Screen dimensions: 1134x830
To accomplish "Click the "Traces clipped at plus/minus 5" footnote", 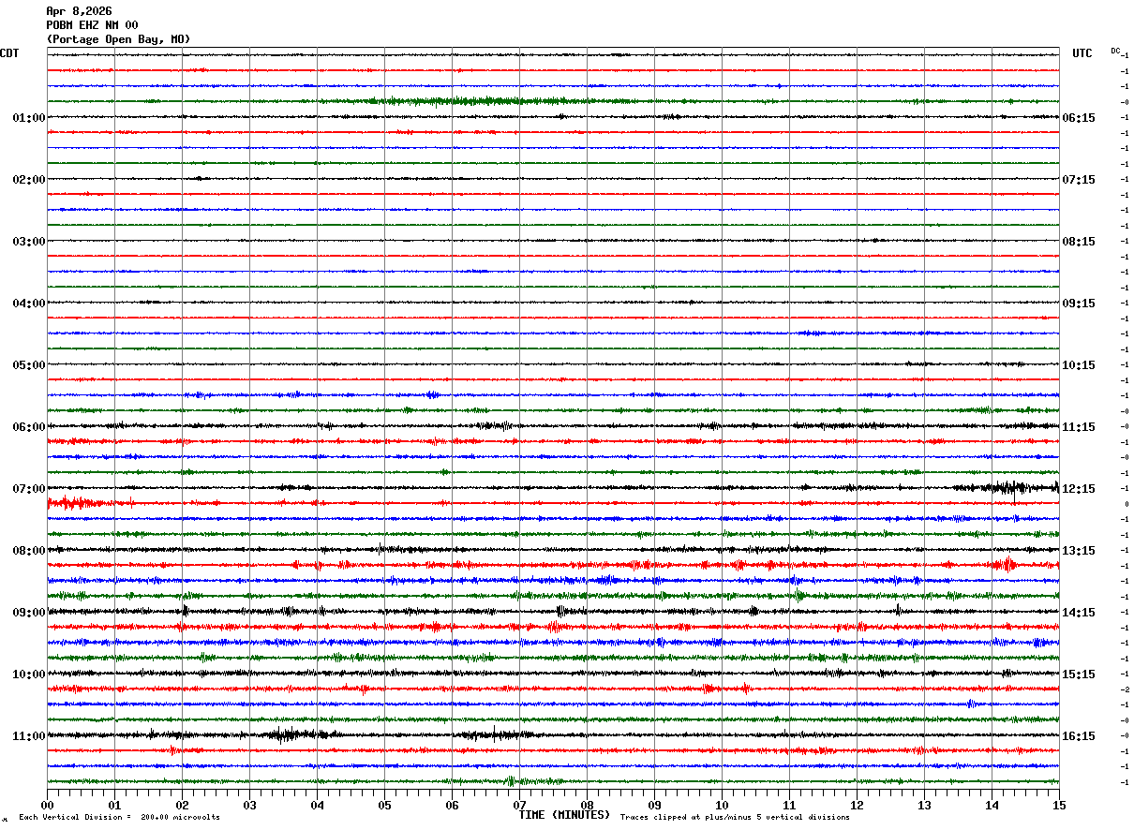I will point(694,818).
